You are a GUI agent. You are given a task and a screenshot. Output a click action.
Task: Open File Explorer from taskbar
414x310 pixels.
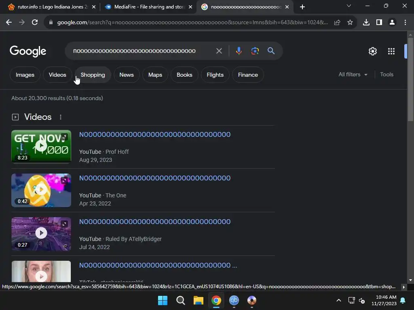click(x=198, y=300)
